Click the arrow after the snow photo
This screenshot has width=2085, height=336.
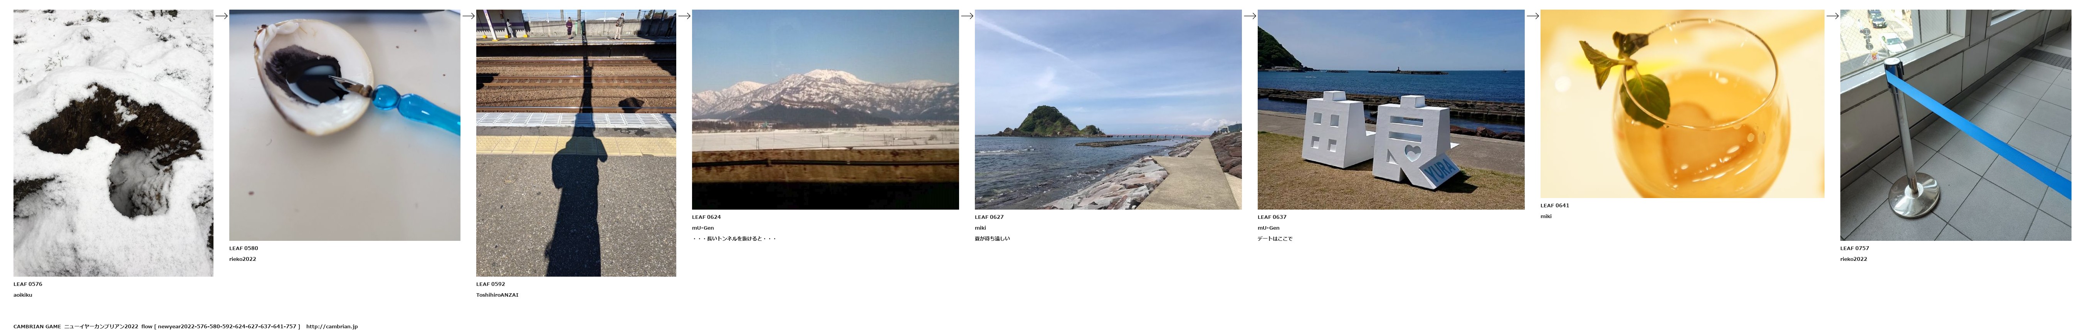(221, 15)
